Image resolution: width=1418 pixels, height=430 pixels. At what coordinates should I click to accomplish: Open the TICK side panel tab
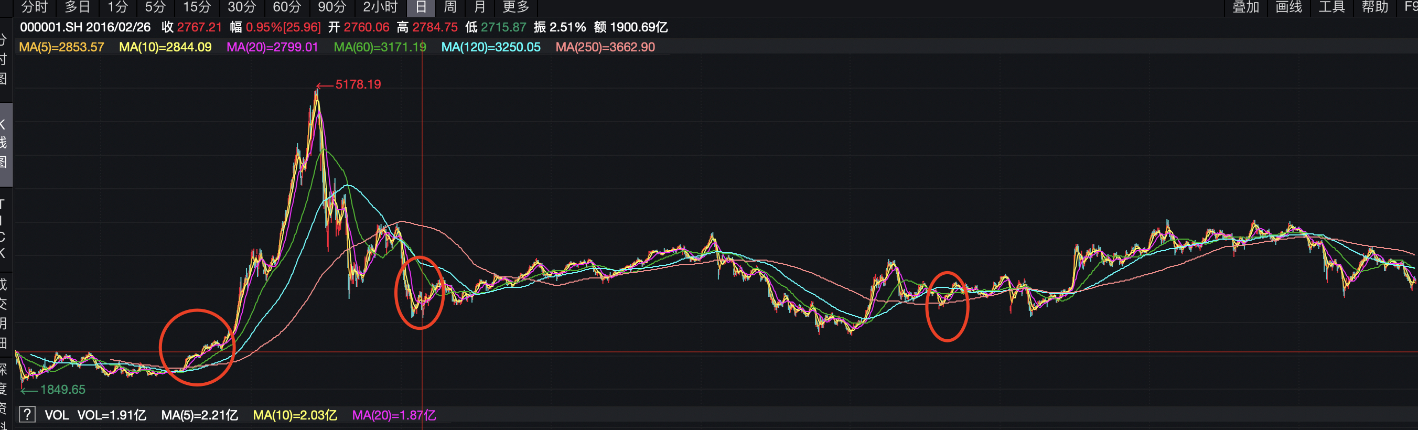coord(4,229)
